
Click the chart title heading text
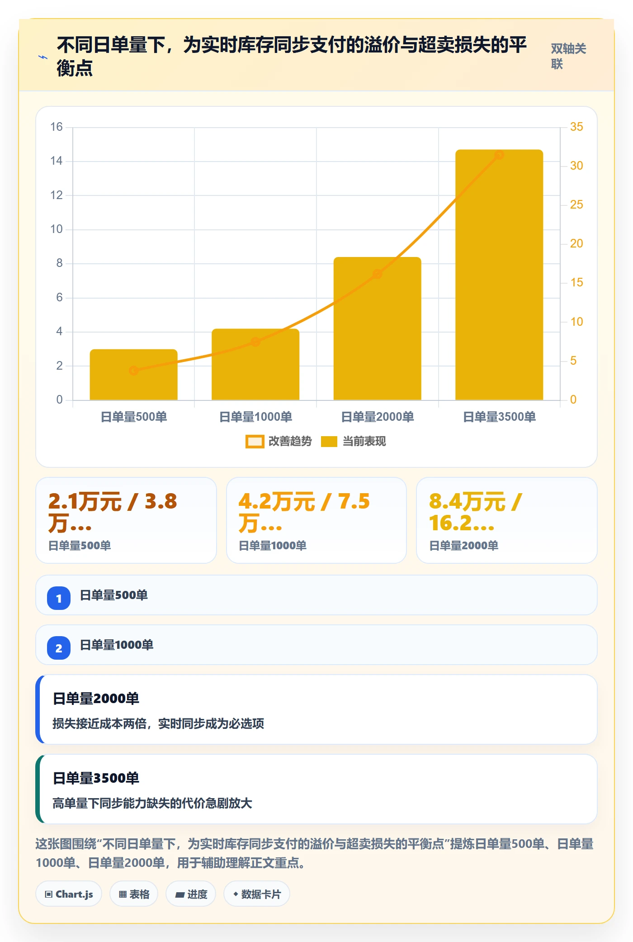point(292,57)
